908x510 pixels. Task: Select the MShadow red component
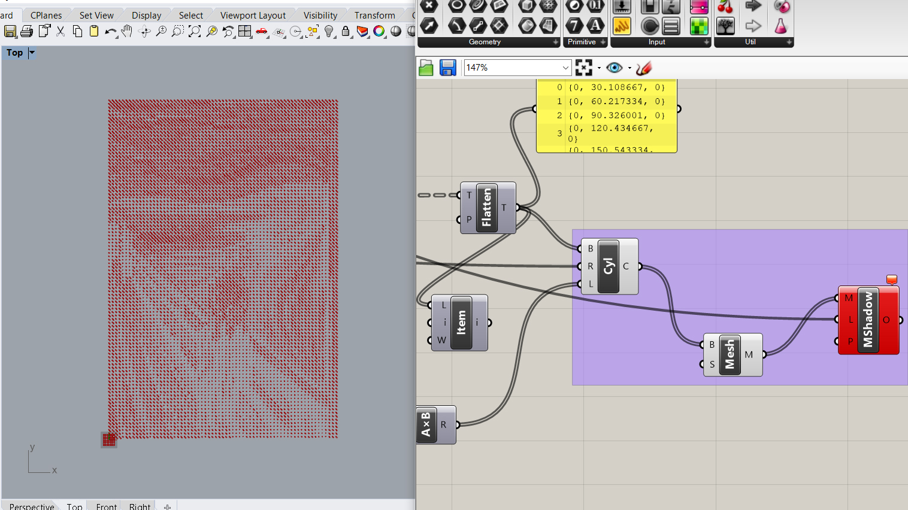coord(868,320)
